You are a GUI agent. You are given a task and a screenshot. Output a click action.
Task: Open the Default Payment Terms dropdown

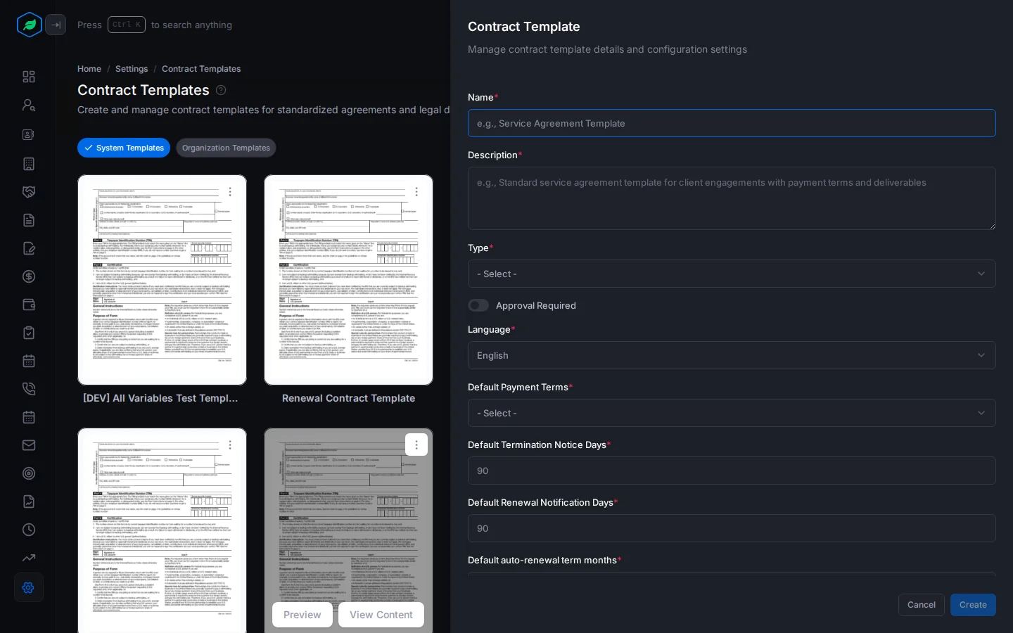[x=732, y=413]
